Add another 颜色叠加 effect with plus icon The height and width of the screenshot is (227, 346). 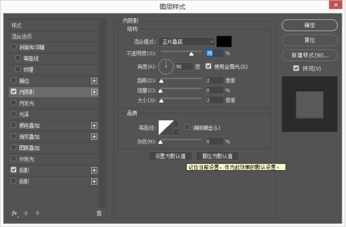tap(94, 125)
